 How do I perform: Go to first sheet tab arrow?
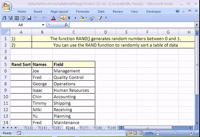(x=3, y=127)
